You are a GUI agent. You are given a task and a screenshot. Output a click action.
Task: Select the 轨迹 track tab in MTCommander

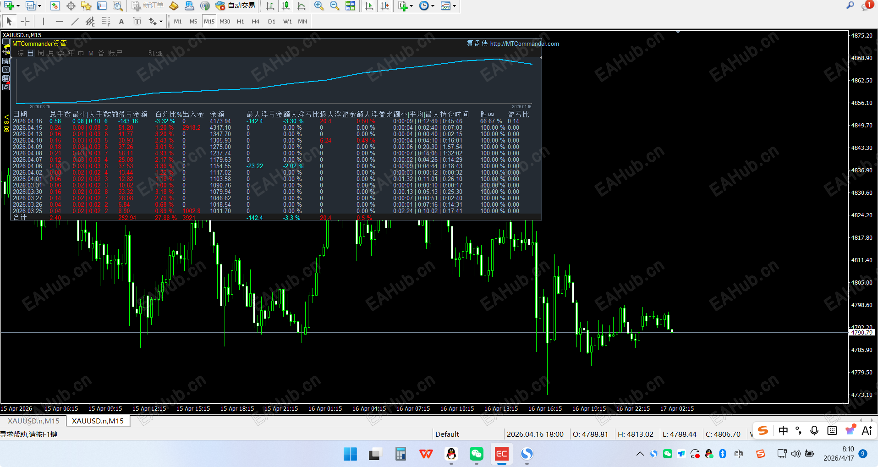[155, 53]
